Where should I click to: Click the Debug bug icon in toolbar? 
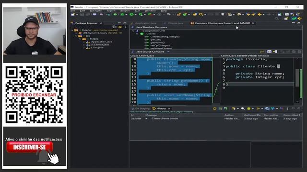click(122, 14)
